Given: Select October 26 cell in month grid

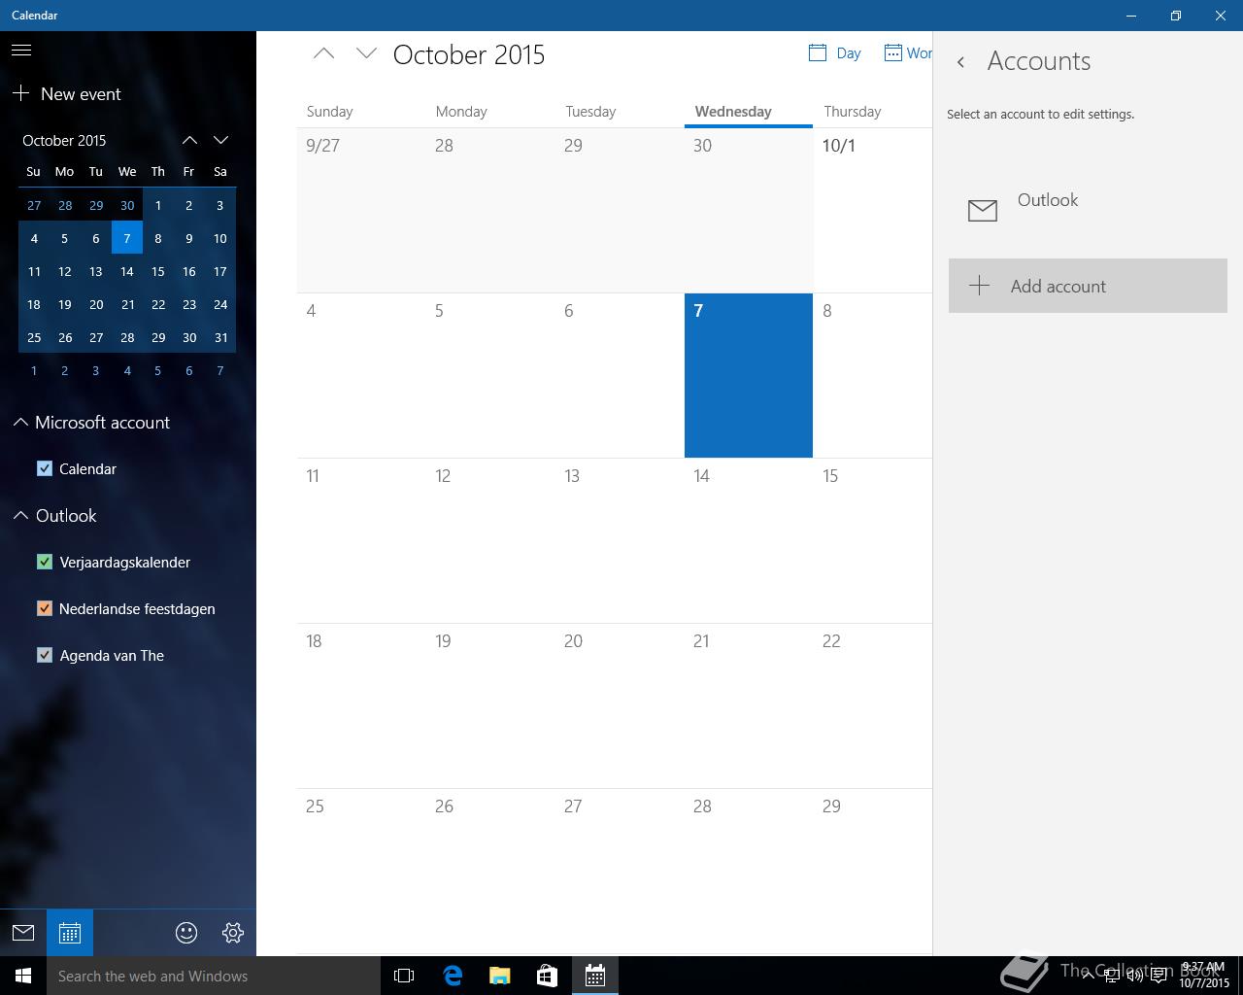Looking at the screenshot, I should point(490,871).
